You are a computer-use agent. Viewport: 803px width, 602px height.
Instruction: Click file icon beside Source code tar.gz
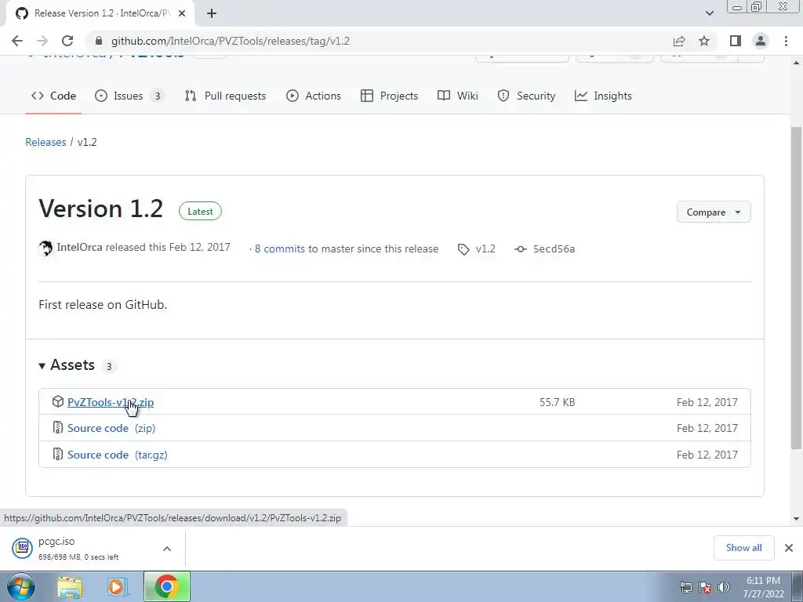58,454
